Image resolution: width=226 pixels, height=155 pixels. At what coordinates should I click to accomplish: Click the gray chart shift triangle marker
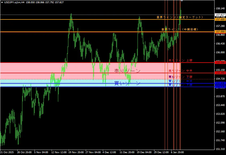[x=182, y=1]
